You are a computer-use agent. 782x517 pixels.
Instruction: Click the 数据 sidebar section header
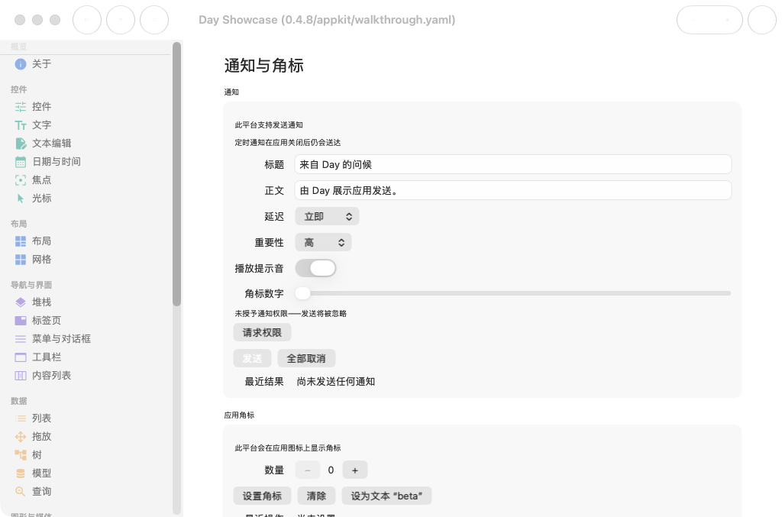point(19,402)
